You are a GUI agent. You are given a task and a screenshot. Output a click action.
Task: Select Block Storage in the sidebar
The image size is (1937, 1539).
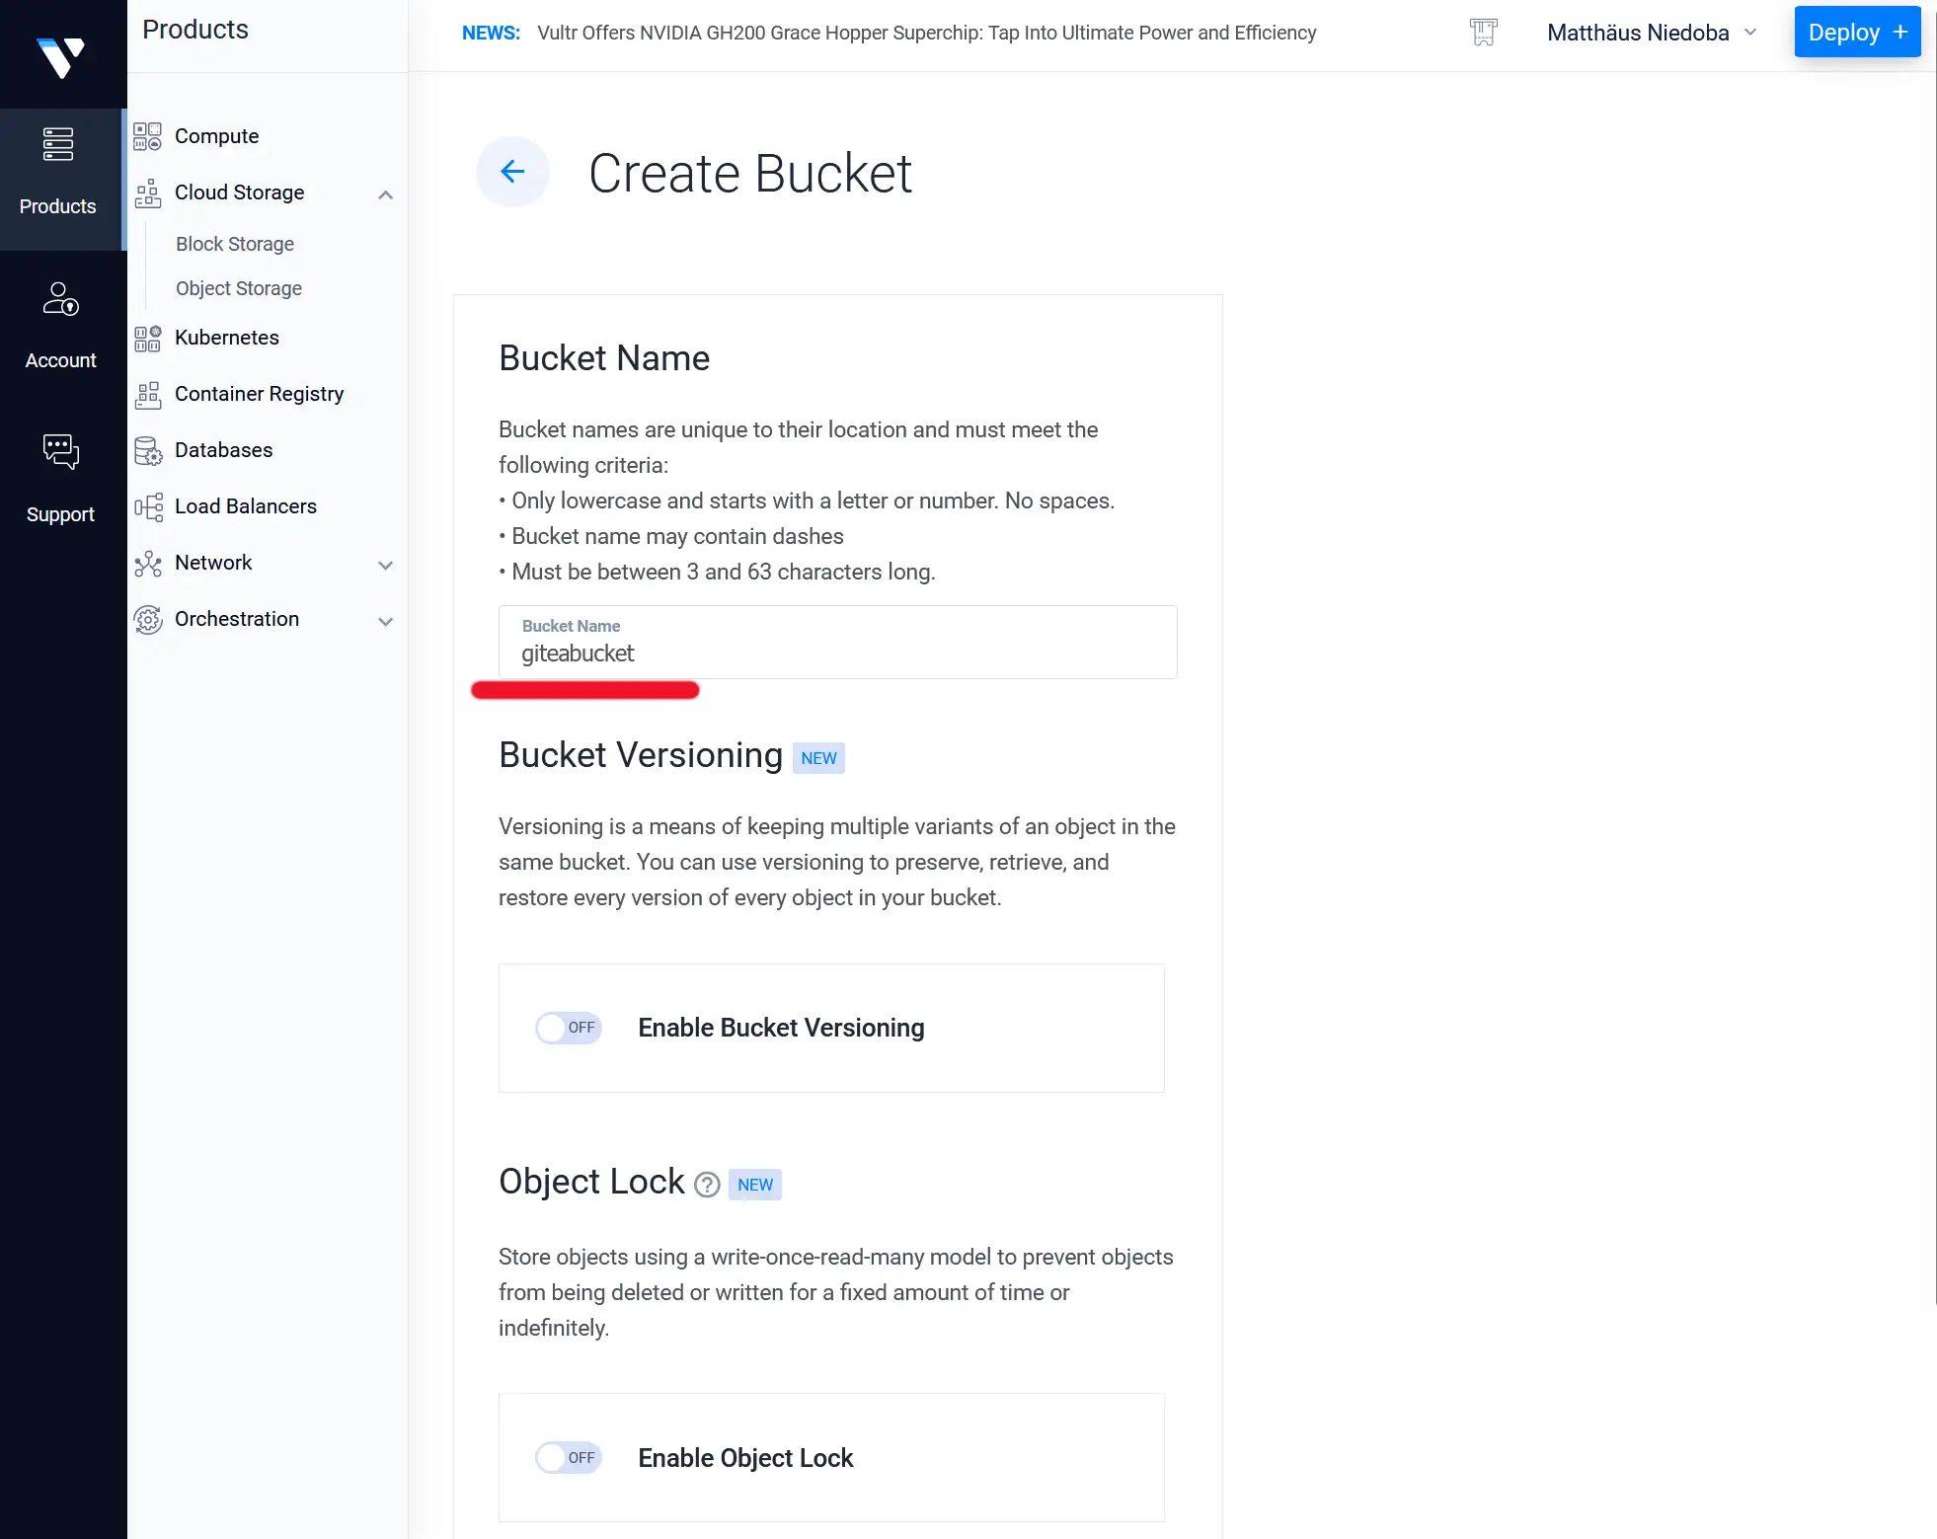235,244
